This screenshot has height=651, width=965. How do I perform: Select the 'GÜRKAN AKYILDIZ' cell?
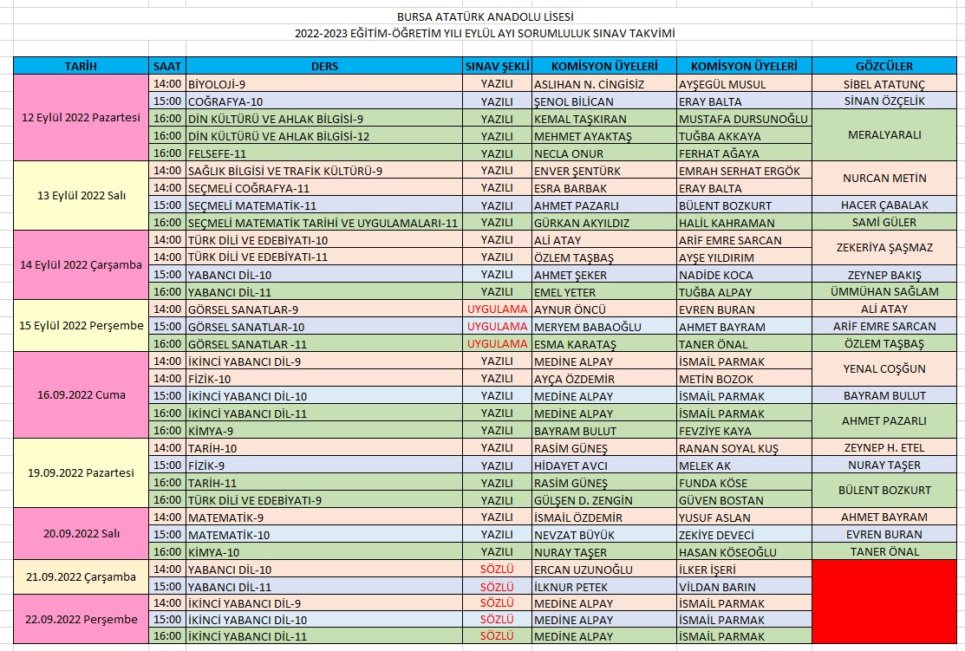(x=603, y=223)
